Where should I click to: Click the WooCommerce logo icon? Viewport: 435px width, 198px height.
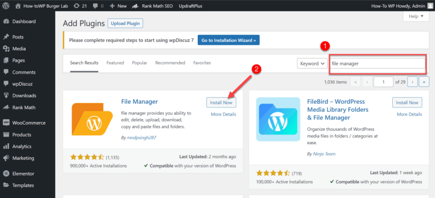click(x=6, y=123)
